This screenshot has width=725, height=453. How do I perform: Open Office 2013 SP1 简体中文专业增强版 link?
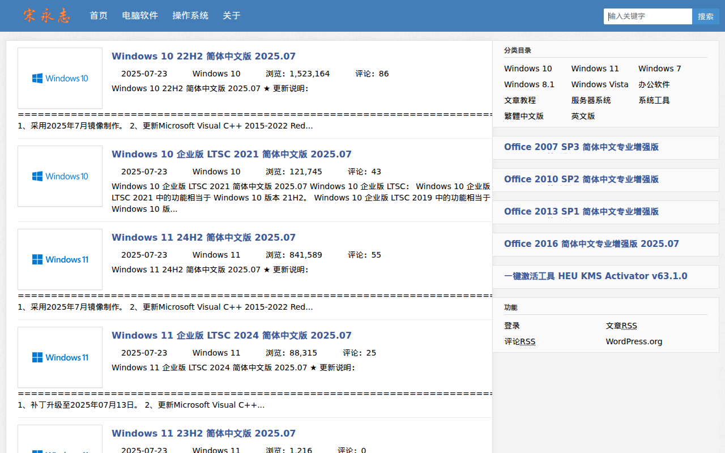click(x=581, y=212)
